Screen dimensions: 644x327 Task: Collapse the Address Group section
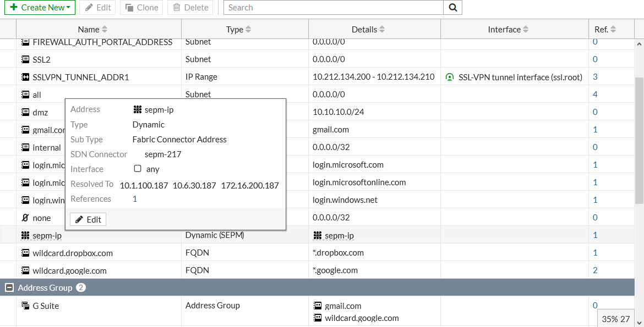point(9,287)
